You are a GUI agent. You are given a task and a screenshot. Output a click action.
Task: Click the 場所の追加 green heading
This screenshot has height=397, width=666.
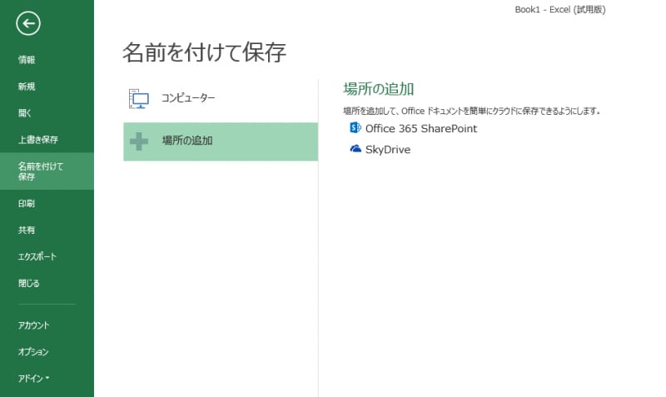pos(379,89)
